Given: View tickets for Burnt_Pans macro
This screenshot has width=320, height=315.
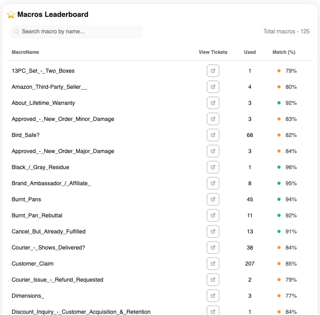Looking at the screenshot, I should pos(213,199).
